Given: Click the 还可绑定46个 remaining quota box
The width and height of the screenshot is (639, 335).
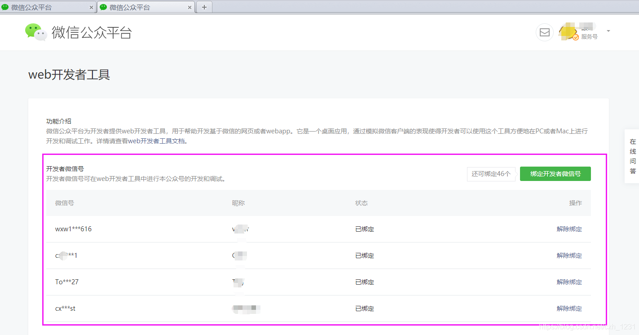Looking at the screenshot, I should point(491,174).
